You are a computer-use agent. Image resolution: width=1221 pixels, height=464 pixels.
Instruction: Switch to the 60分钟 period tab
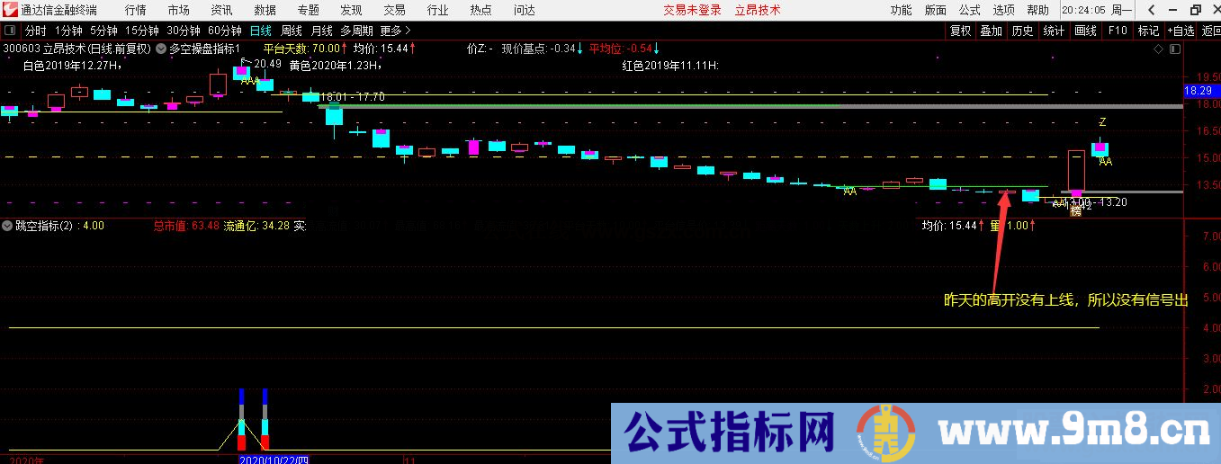225,31
